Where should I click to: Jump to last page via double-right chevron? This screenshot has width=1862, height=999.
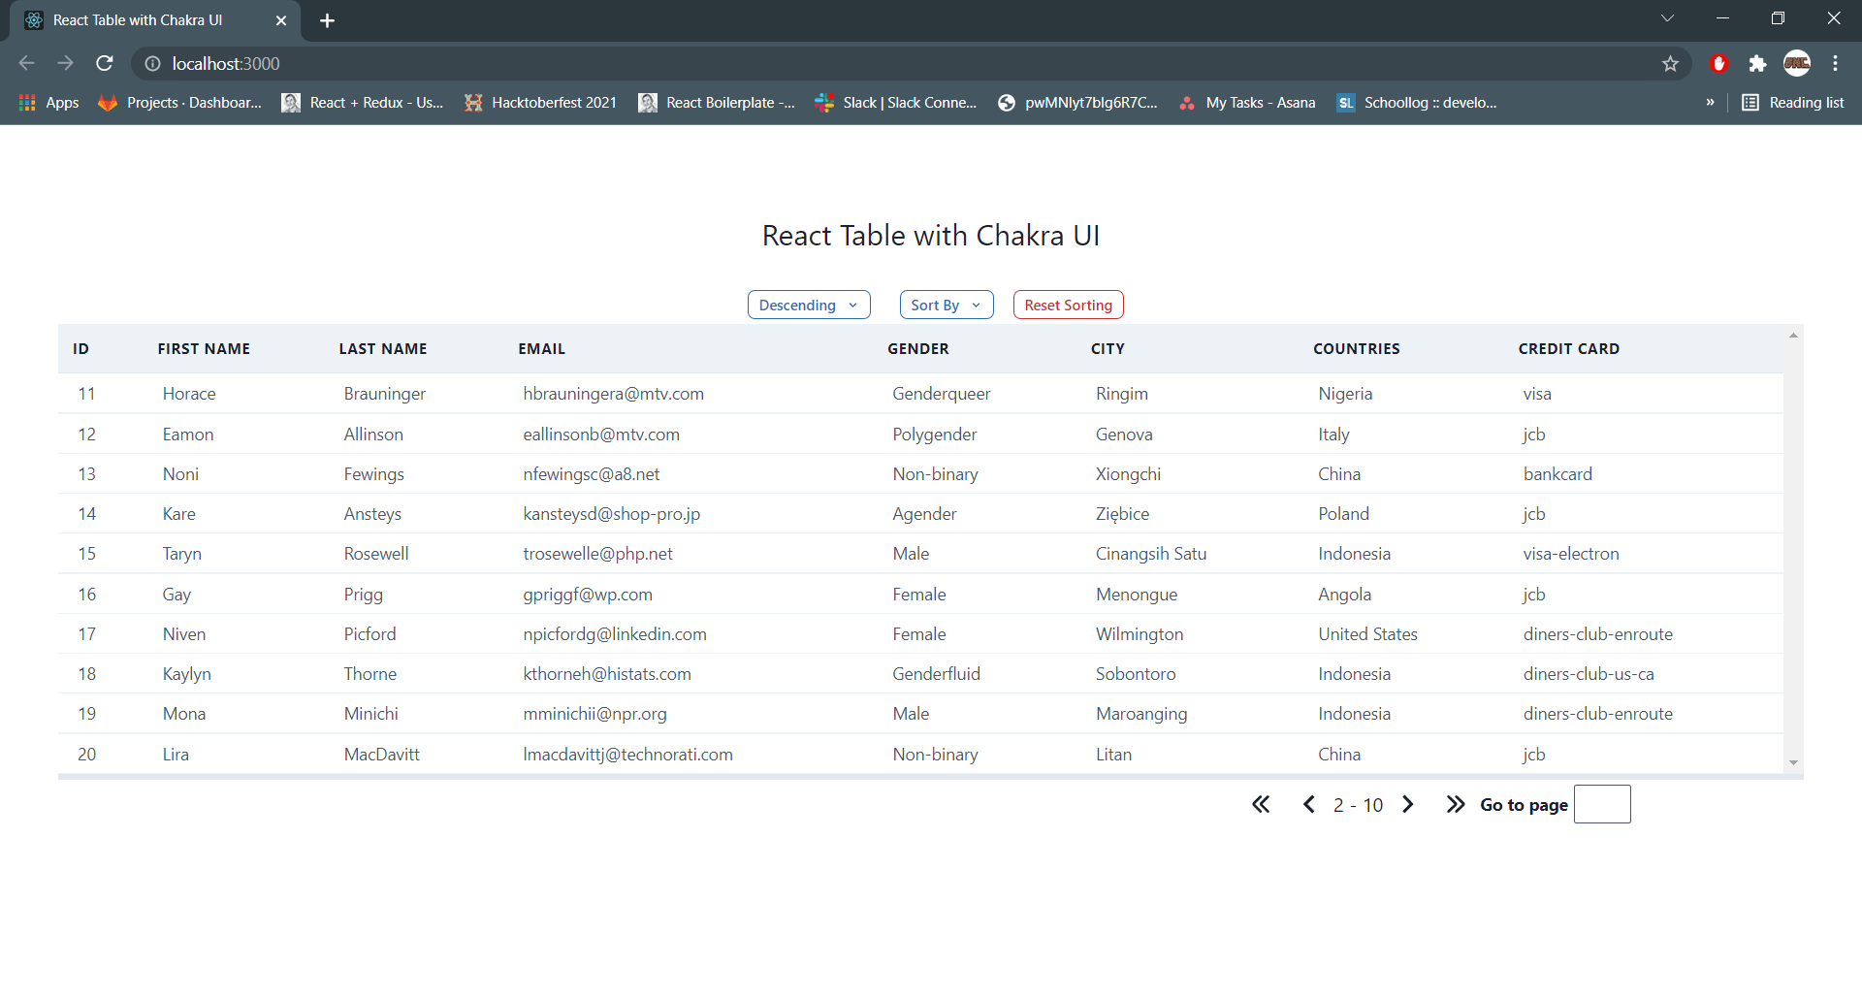tap(1456, 804)
